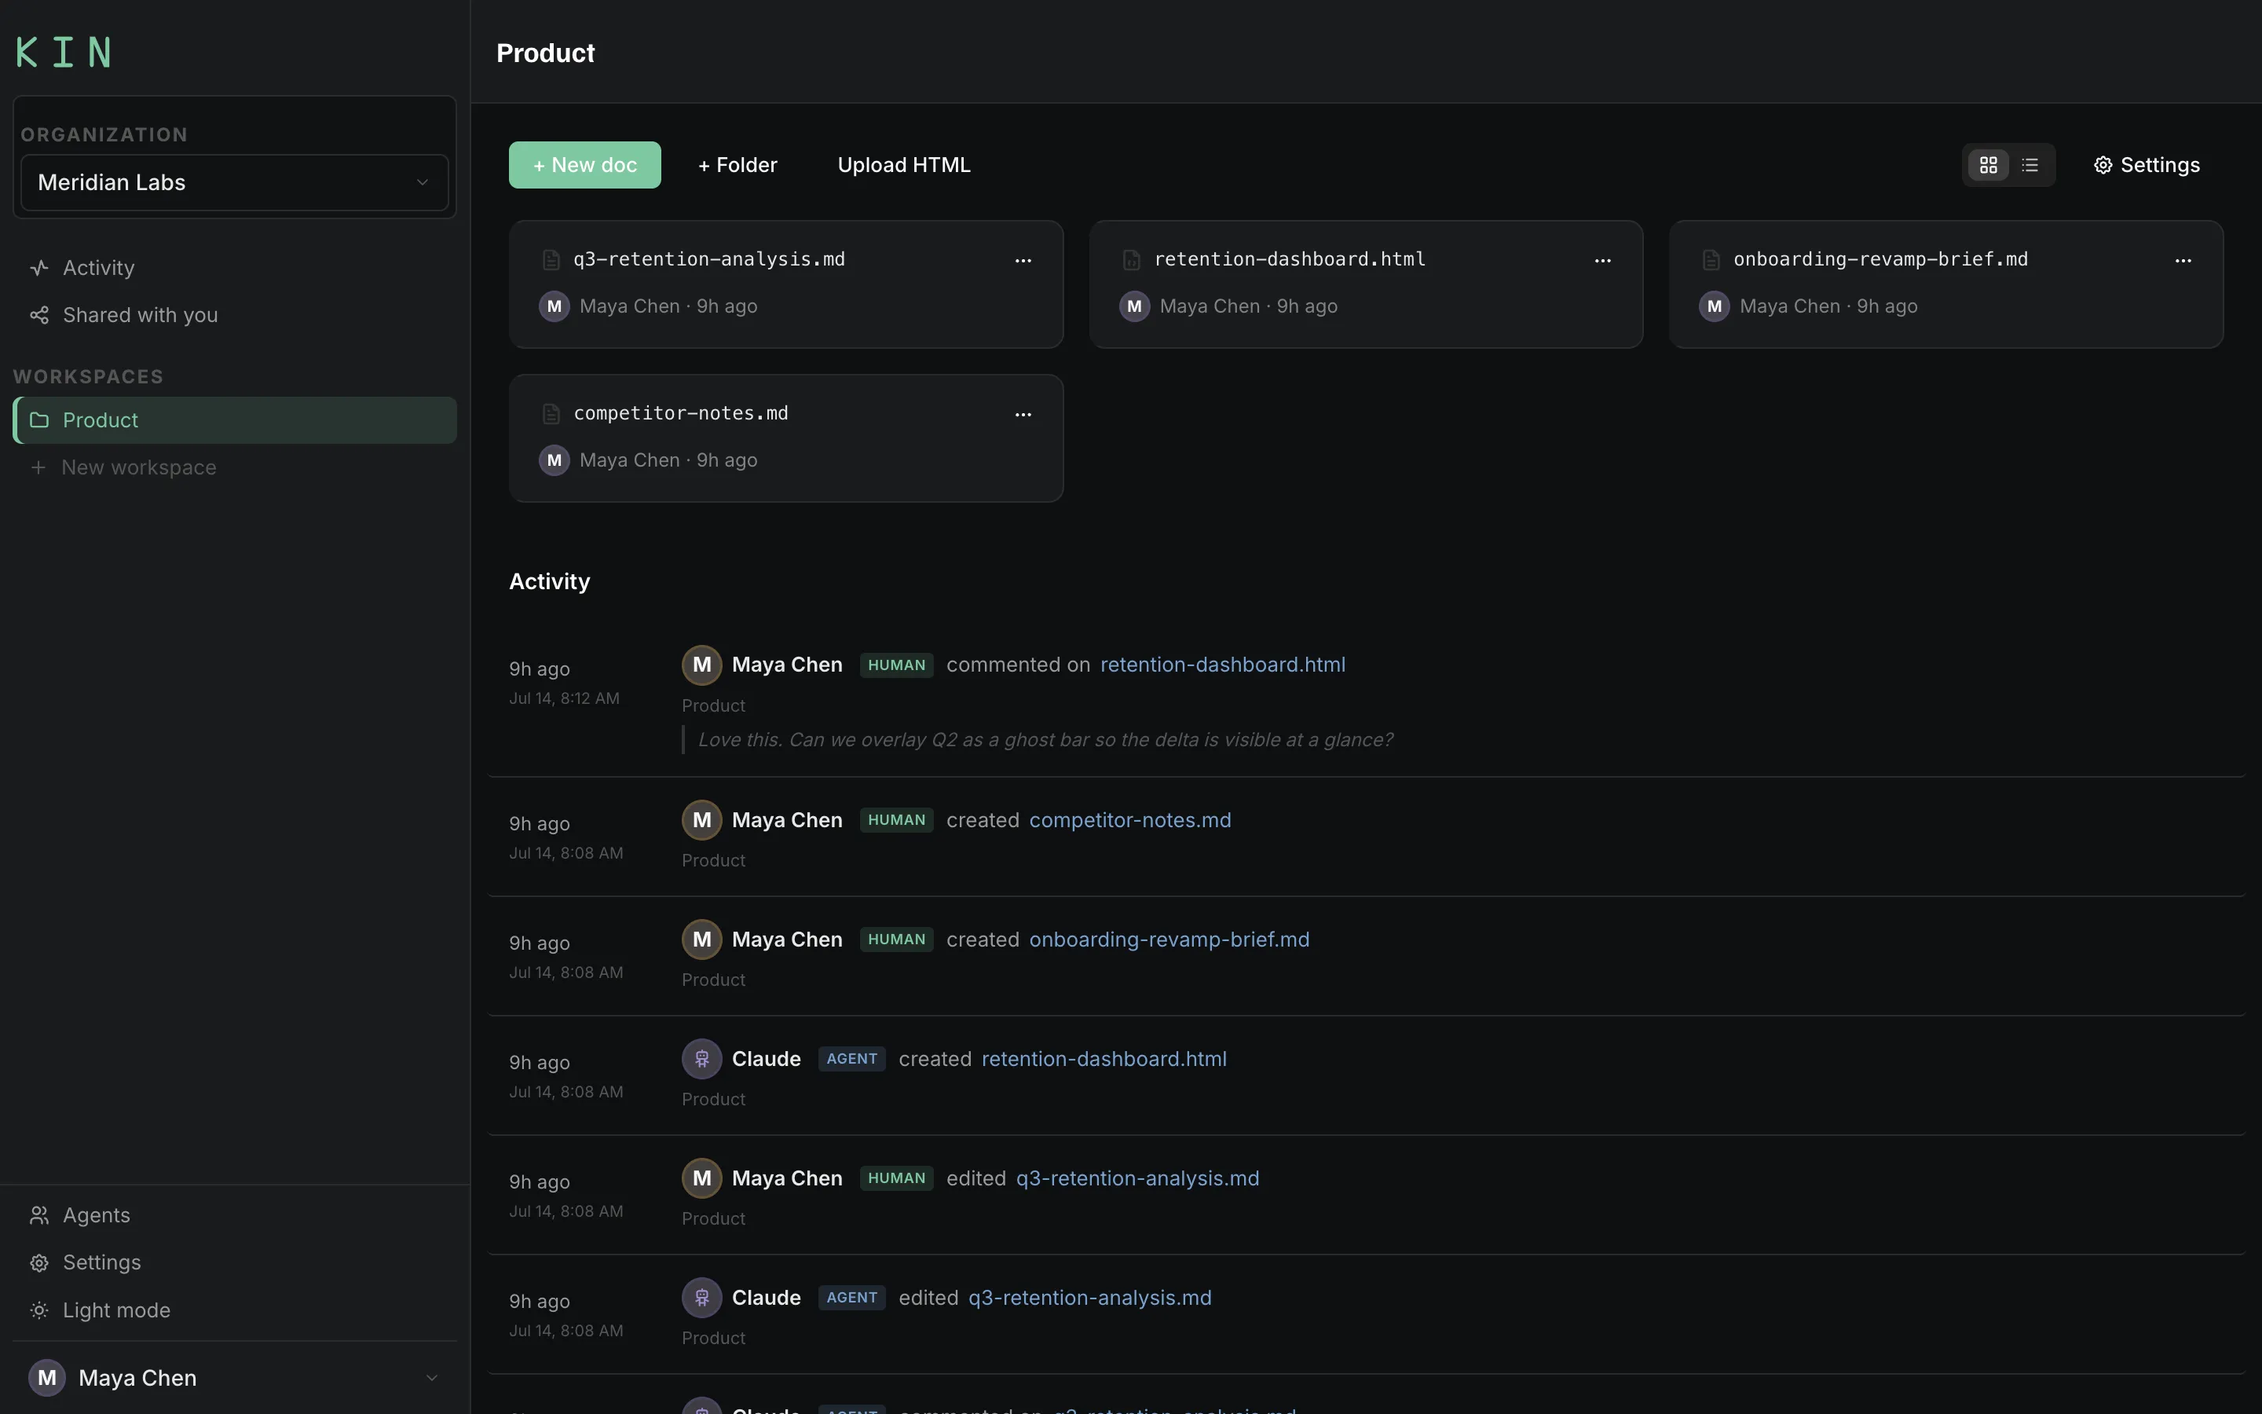Expand the Maya Chen account menu chevron
Viewport: 2262px width, 1414px height.
[432, 1378]
